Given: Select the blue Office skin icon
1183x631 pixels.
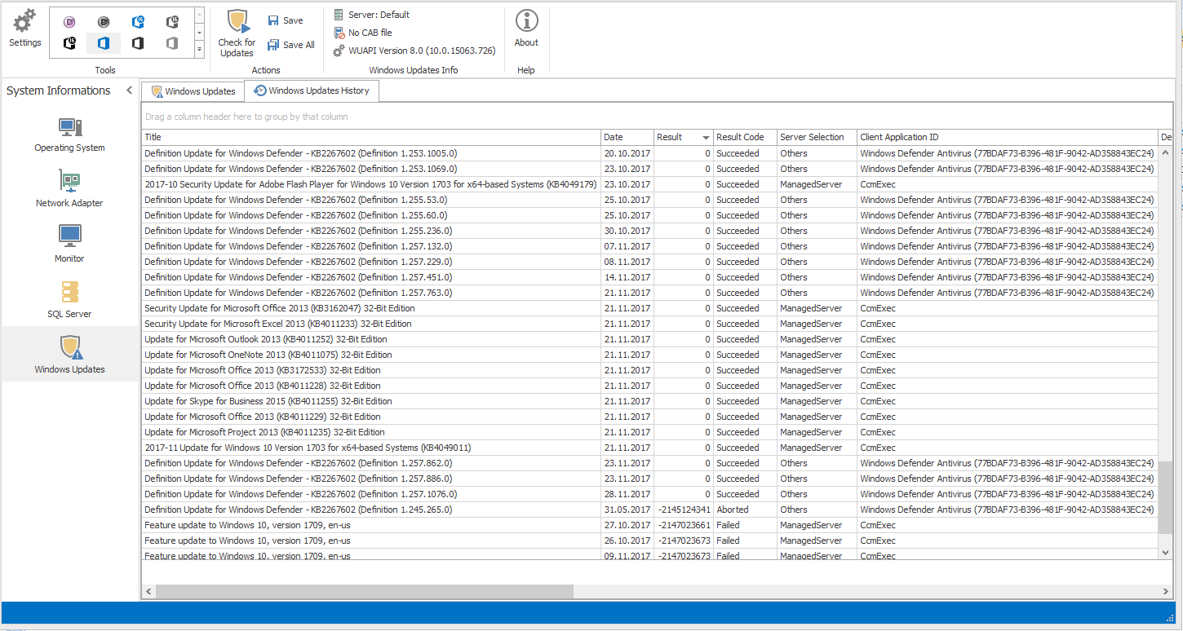Looking at the screenshot, I should [x=104, y=43].
